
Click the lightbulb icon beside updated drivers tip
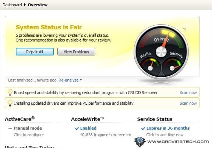coord(10,103)
